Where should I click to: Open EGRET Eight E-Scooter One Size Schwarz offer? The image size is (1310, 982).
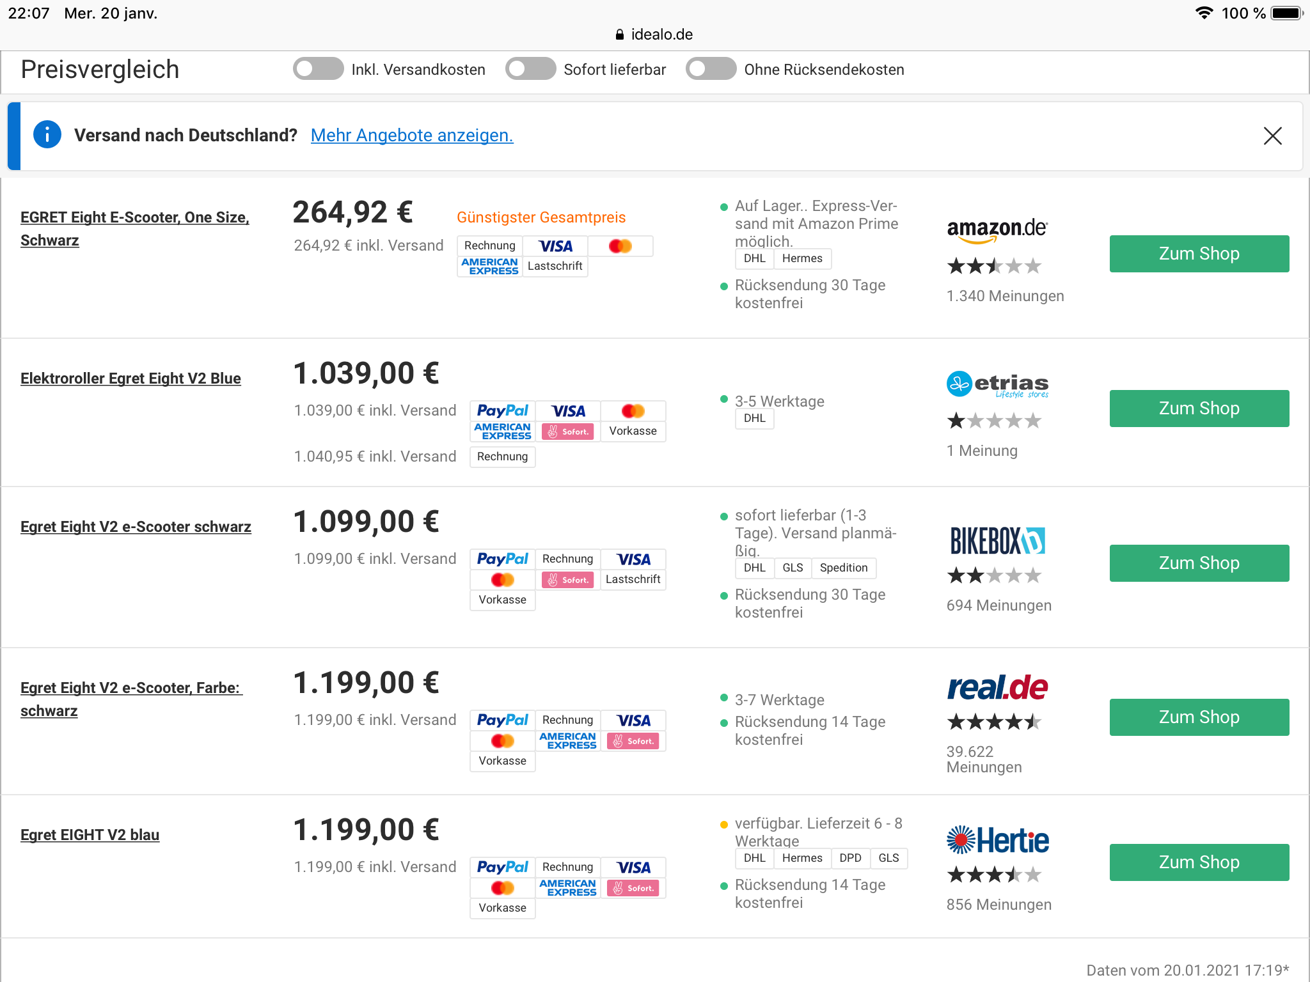click(135, 229)
